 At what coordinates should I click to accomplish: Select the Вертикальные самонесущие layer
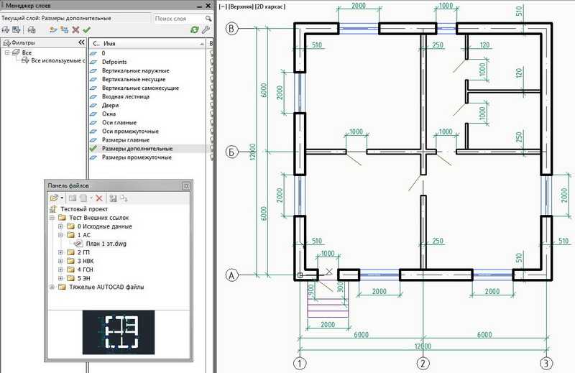(x=140, y=88)
